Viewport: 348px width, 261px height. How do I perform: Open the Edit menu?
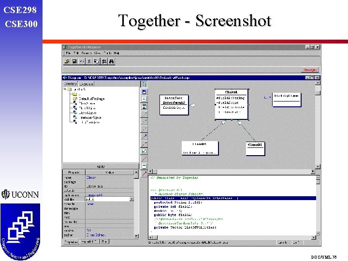76,53
